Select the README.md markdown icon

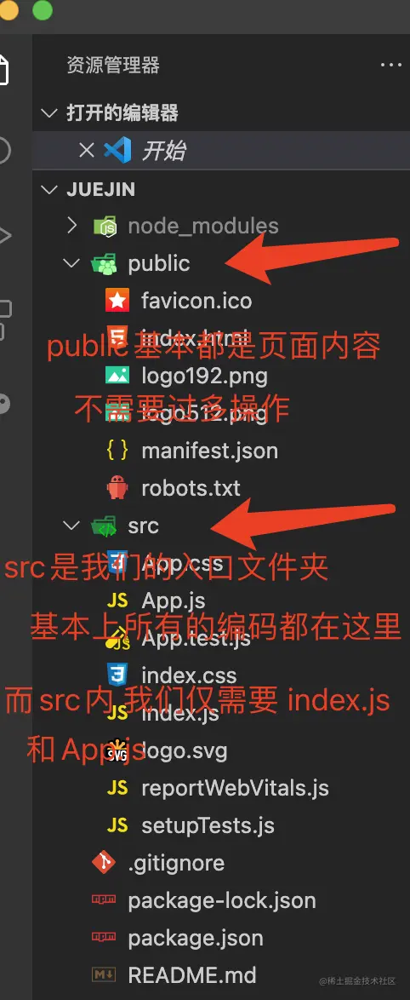pyautogui.click(x=104, y=975)
